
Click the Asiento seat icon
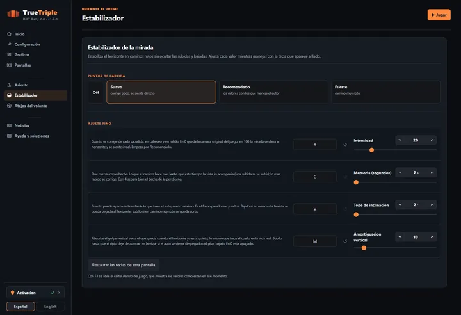tap(9, 85)
